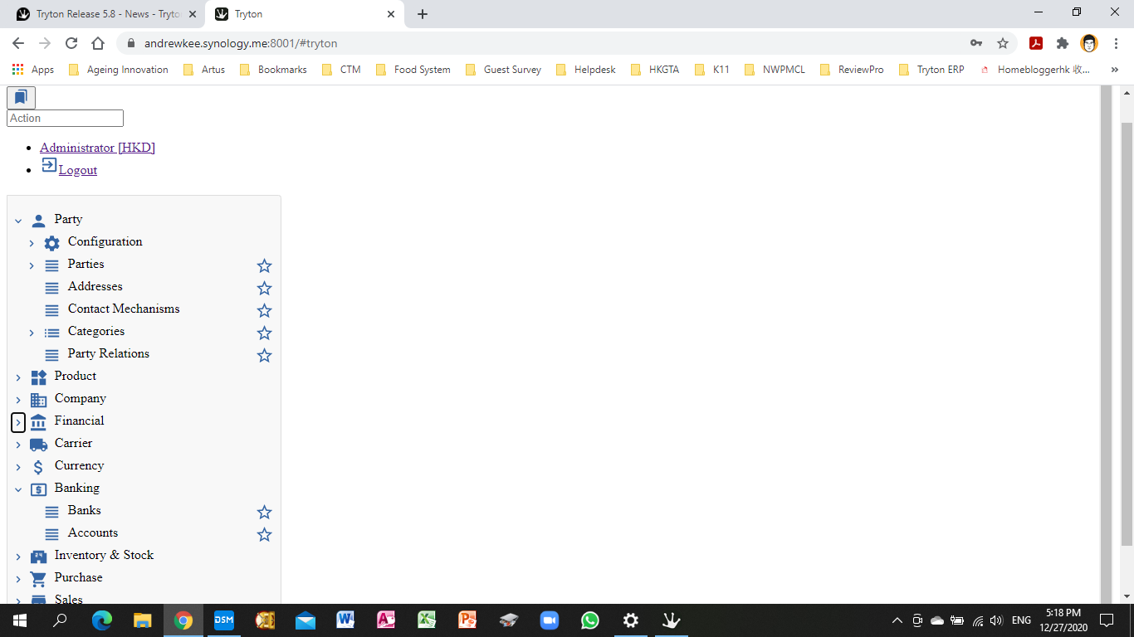1134x637 pixels.
Task: Click the page vertical scrollbar
Action: [1127, 333]
